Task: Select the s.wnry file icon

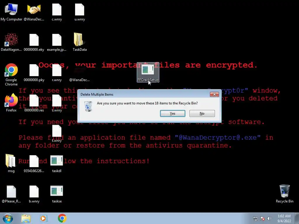Action: point(57,103)
